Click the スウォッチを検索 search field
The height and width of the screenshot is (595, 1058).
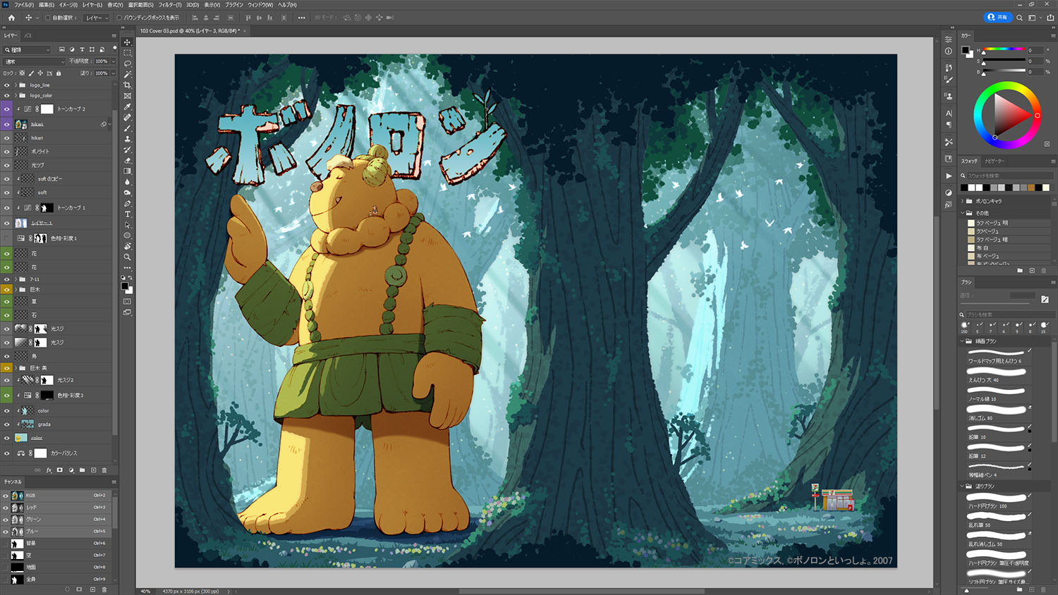point(1010,176)
